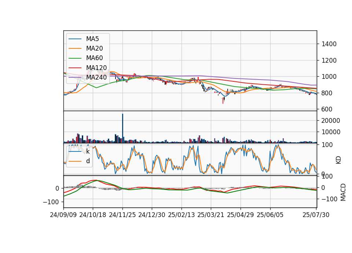This screenshot has width=352, height=253.
Task: Click the −100 label on right MACD axis
Action: pos(330,199)
